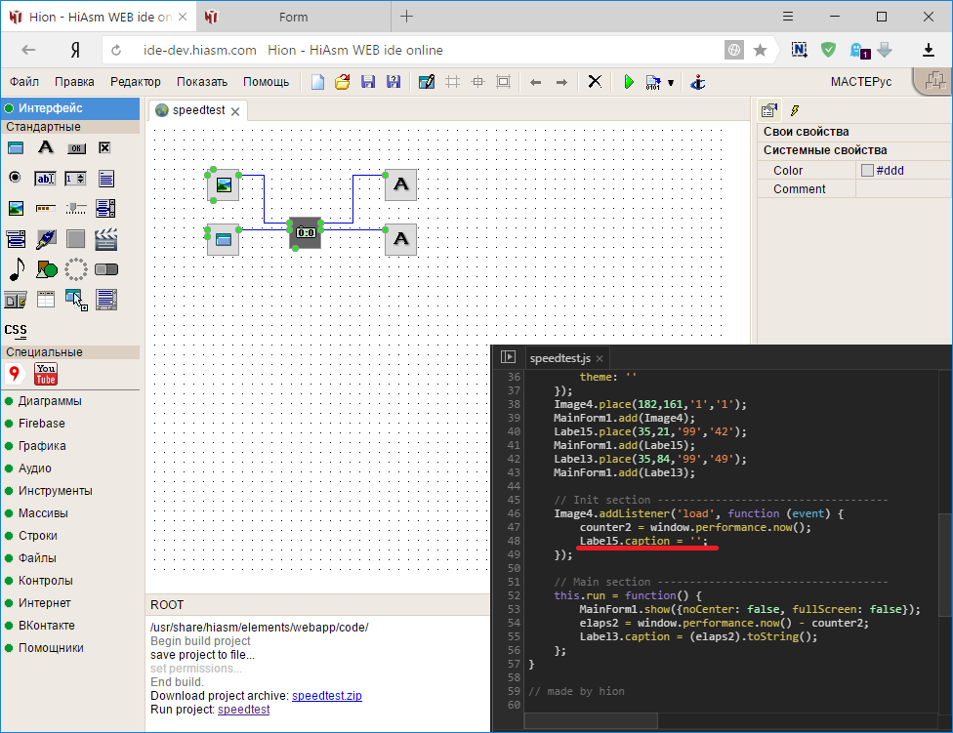Screen dimensions: 953x733
Task: Open the dropdown arrow next to build icon
Action: click(x=671, y=83)
